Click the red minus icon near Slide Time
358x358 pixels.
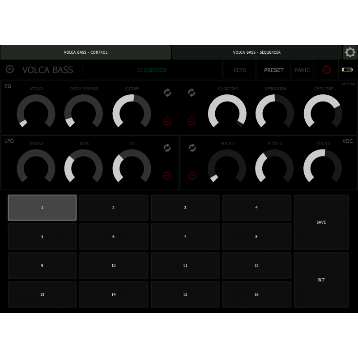[x=192, y=121]
